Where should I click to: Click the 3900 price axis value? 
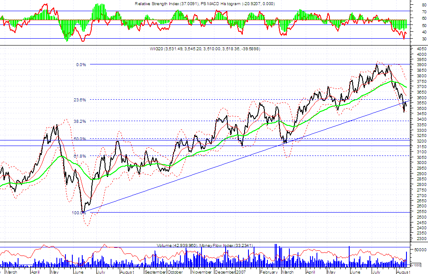coord(422,65)
